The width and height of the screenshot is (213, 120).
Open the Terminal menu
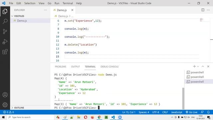click(68, 3)
